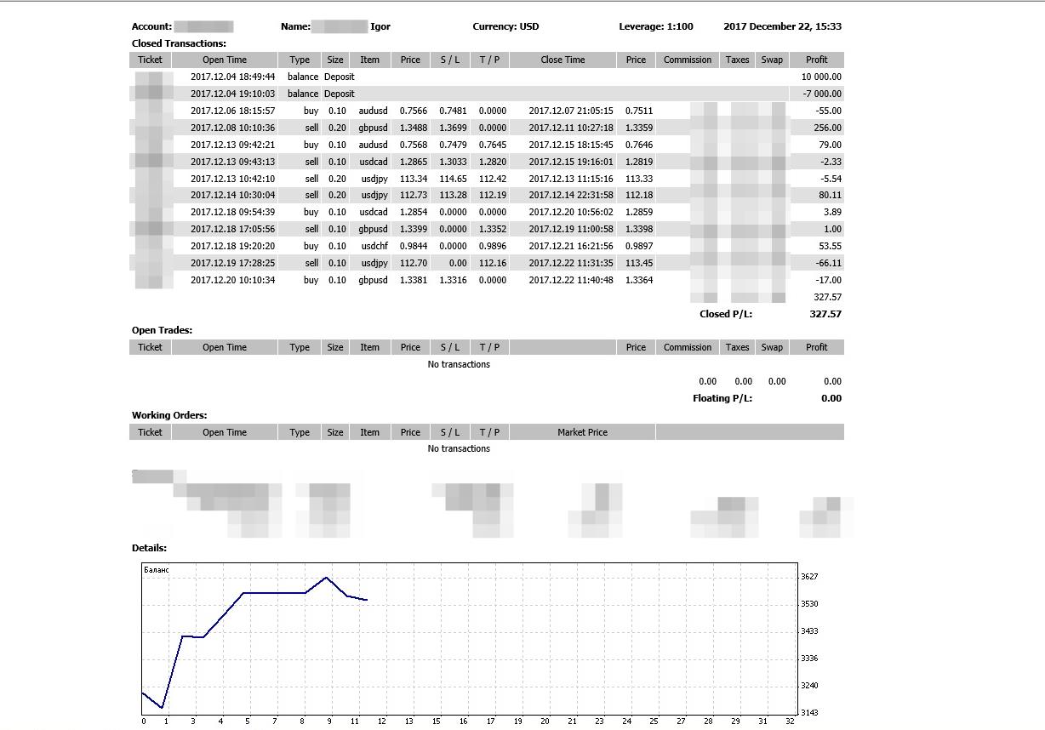1045x730 pixels.
Task: Select the profit value '53.55'
Action: click(830, 246)
